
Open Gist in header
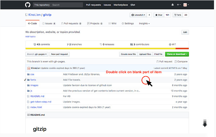tap(133, 5)
